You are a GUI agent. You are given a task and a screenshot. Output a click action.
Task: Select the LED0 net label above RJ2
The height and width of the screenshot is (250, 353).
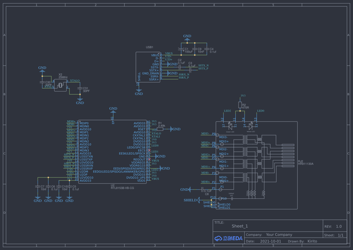coord(261,111)
